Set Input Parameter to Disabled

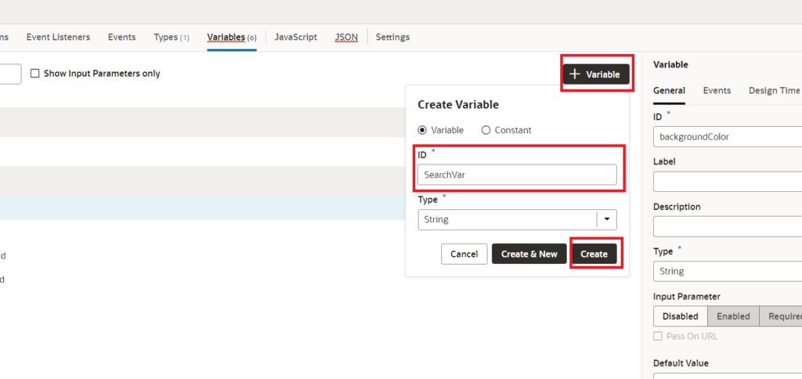tap(681, 316)
